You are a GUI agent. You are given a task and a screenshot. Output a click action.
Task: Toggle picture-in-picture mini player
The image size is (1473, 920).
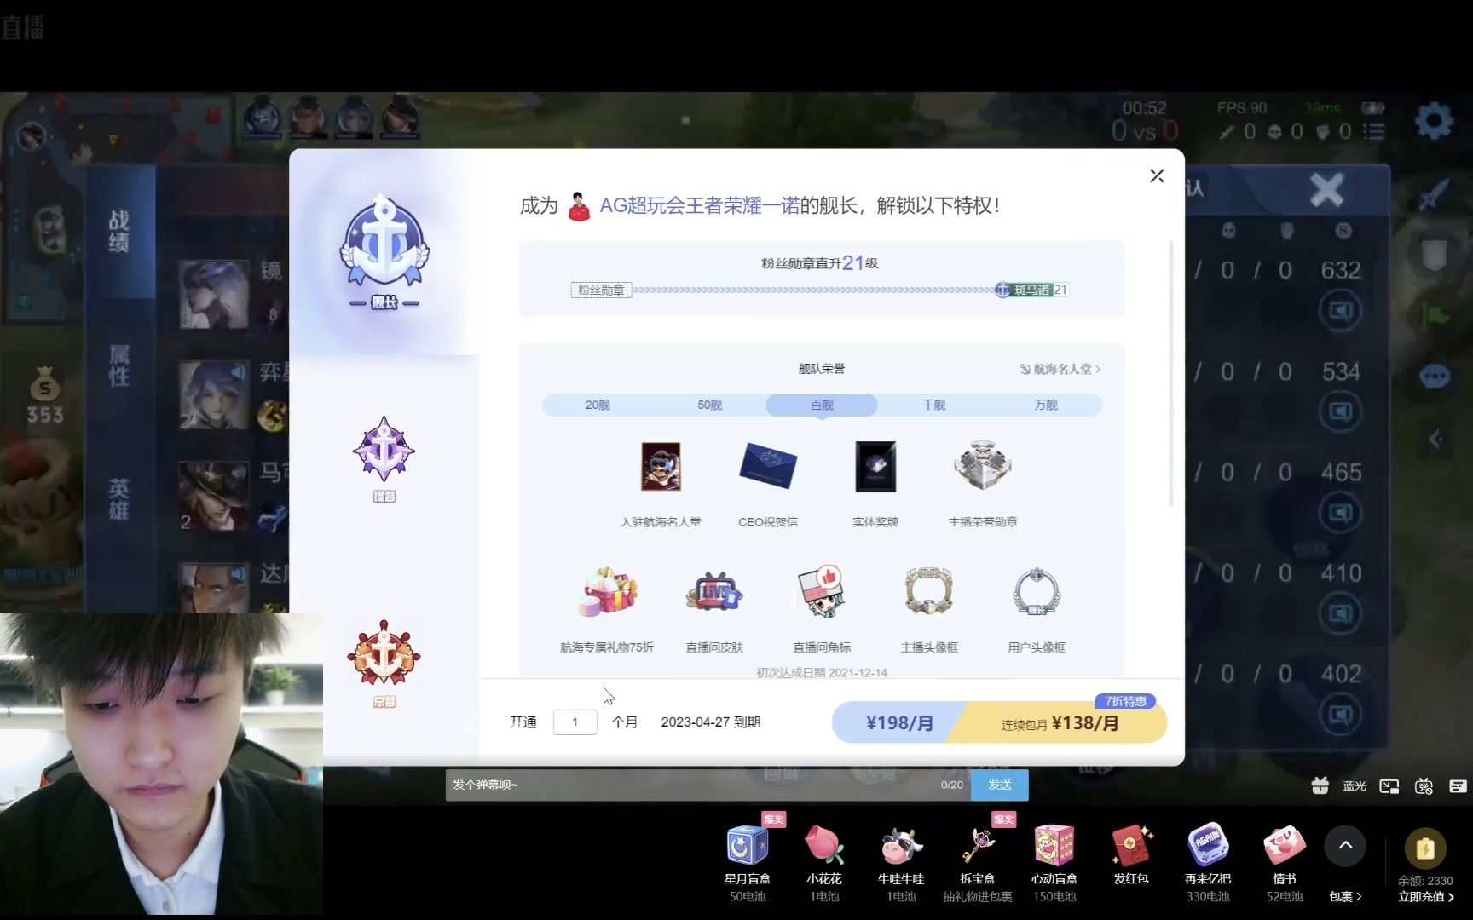[1389, 786]
